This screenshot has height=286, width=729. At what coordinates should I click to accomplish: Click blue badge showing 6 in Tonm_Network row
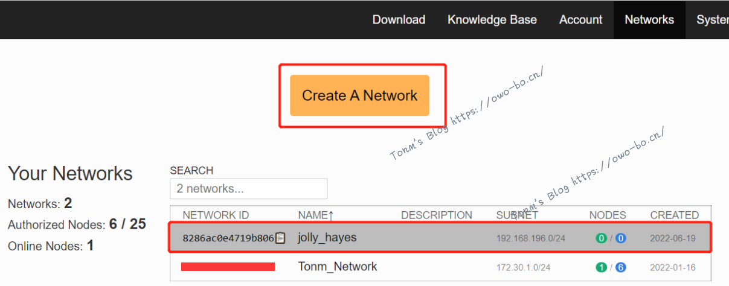click(620, 267)
